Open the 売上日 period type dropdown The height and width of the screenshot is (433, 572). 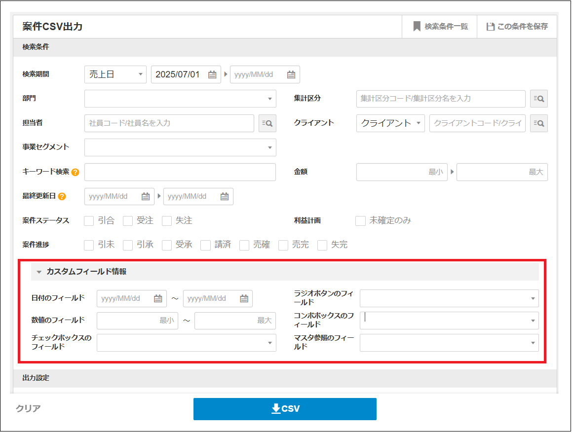(x=115, y=75)
